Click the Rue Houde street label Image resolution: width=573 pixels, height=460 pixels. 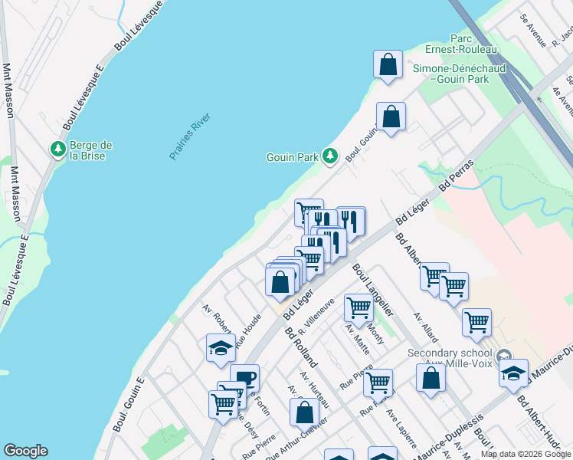[x=248, y=331]
